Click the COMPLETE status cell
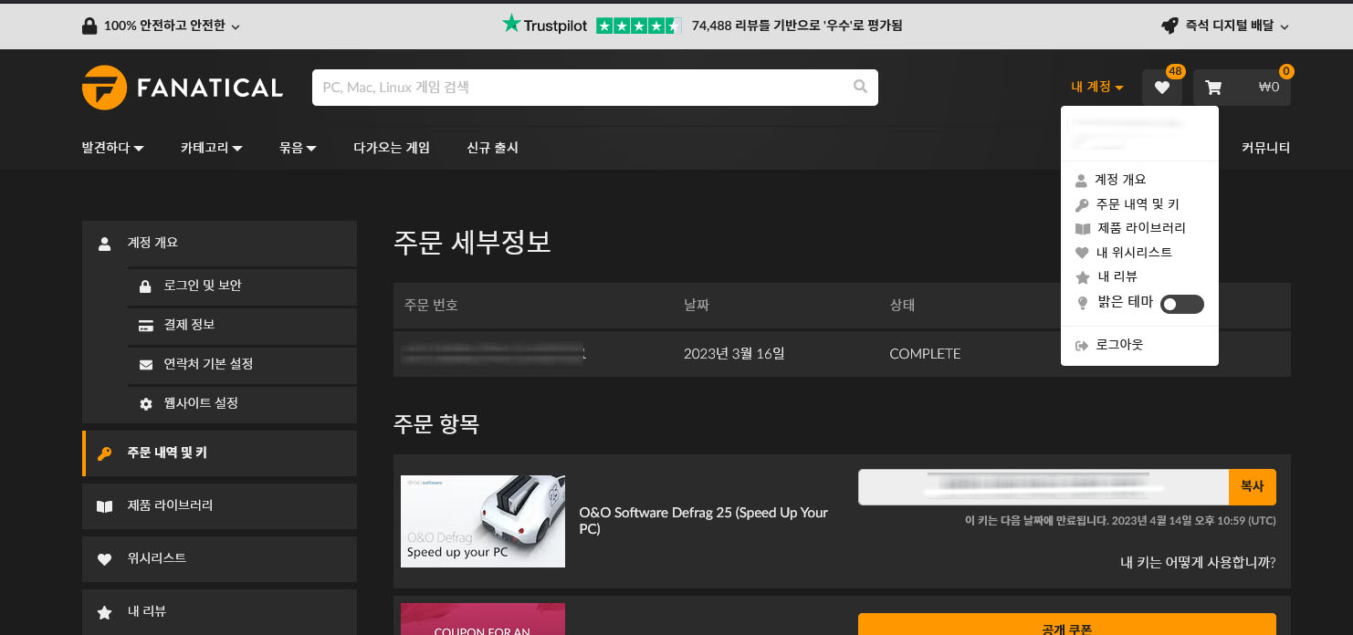This screenshot has width=1353, height=635. point(925,353)
